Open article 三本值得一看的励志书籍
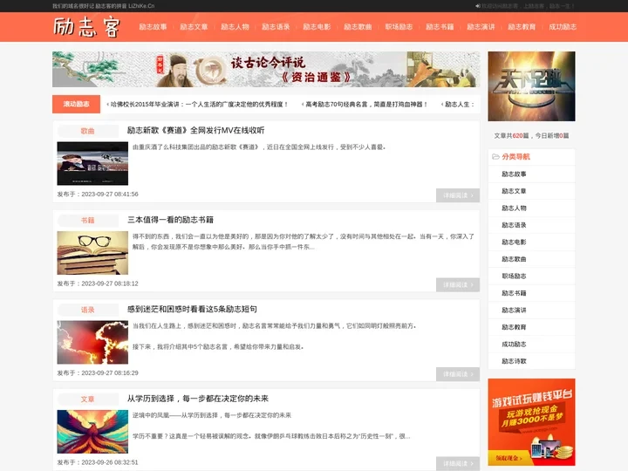Viewport: 628px width, 471px height. (x=171, y=220)
